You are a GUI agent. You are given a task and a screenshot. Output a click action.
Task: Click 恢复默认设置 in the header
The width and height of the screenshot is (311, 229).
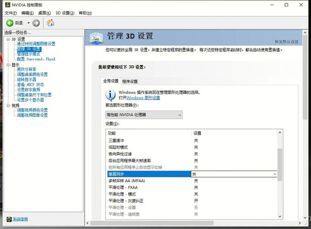click(x=287, y=42)
